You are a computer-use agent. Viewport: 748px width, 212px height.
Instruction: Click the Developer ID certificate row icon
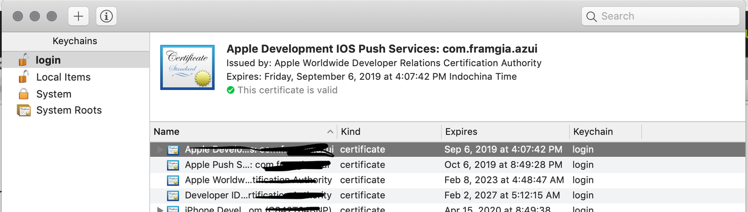(173, 196)
